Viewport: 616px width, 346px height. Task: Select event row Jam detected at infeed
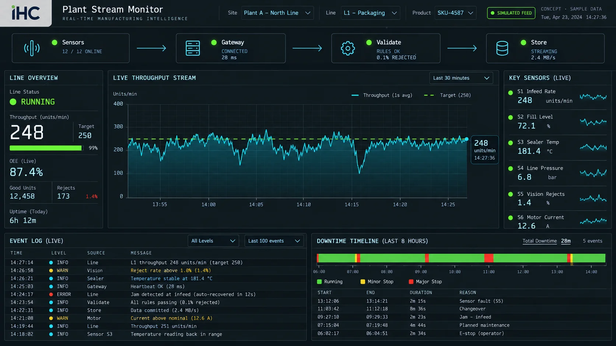[155, 294]
